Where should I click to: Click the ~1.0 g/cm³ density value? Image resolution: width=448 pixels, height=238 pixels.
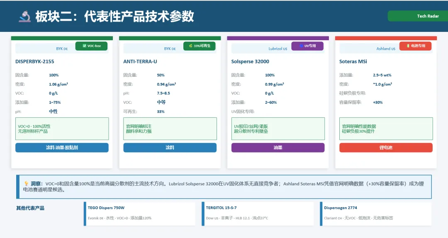click(x=382, y=84)
